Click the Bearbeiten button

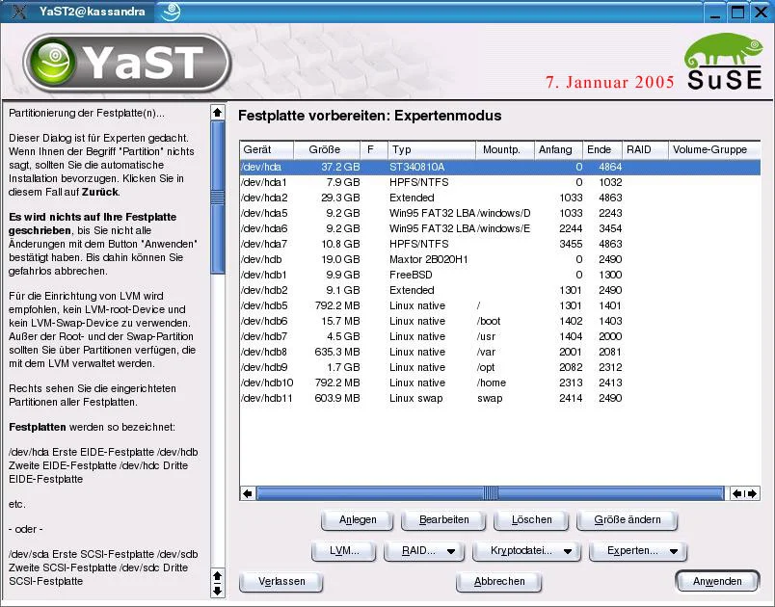(443, 519)
